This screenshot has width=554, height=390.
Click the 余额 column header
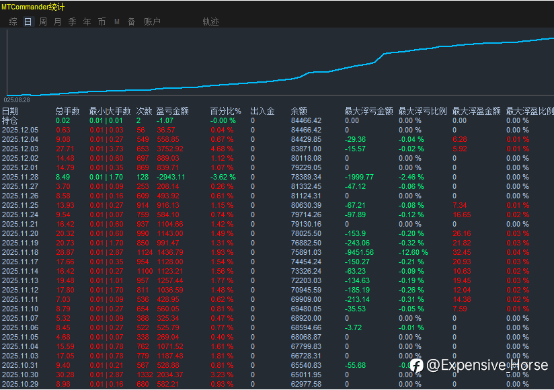click(299, 111)
